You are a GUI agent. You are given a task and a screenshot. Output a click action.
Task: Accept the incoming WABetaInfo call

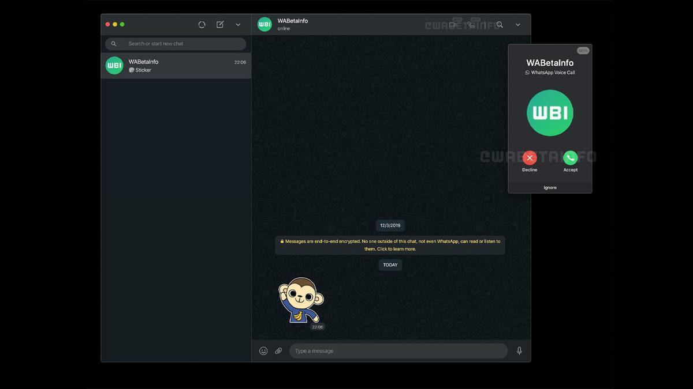click(570, 157)
